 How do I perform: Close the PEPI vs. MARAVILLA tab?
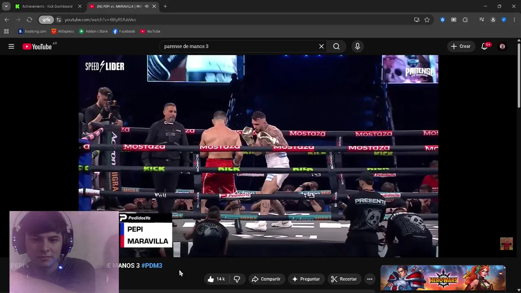(154, 7)
